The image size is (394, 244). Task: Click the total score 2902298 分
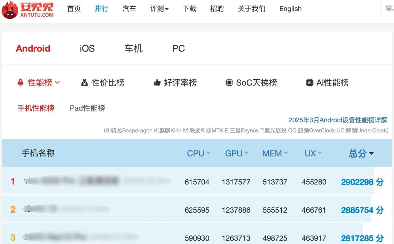click(362, 182)
